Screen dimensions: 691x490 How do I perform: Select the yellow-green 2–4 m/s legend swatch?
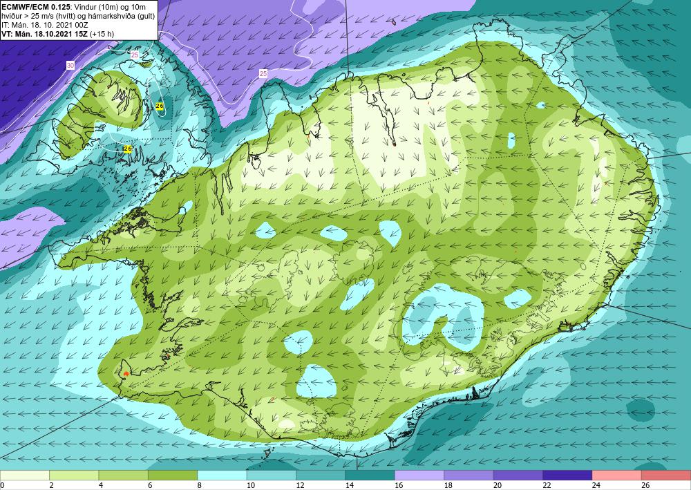click(74, 475)
